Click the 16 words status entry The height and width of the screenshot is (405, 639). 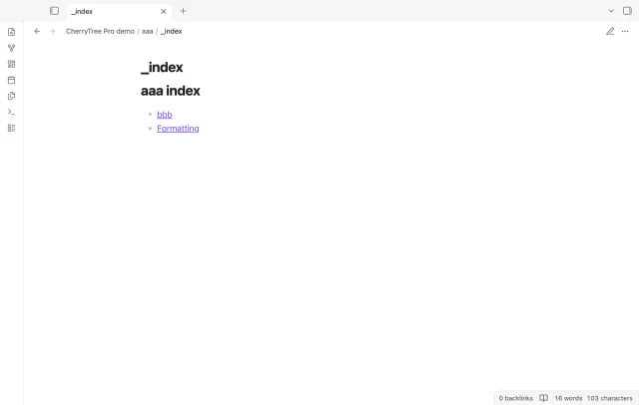pos(568,398)
